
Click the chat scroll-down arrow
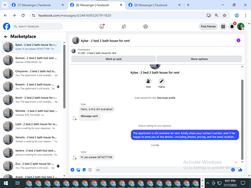click(x=242, y=162)
